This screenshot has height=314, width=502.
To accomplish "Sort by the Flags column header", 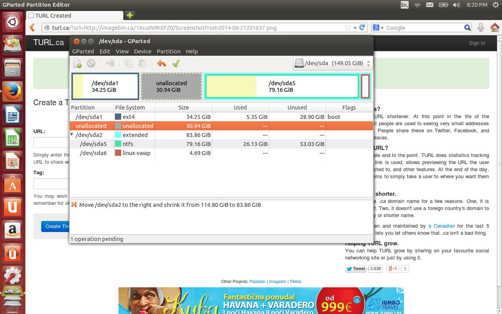I will pyautogui.click(x=349, y=108).
